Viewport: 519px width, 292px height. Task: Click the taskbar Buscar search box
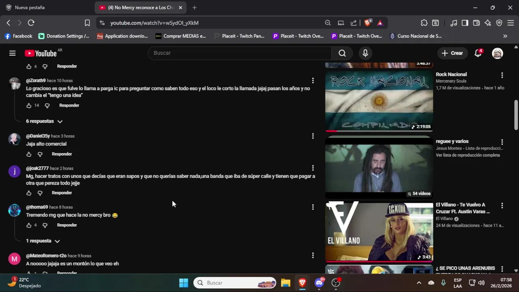[x=235, y=283]
